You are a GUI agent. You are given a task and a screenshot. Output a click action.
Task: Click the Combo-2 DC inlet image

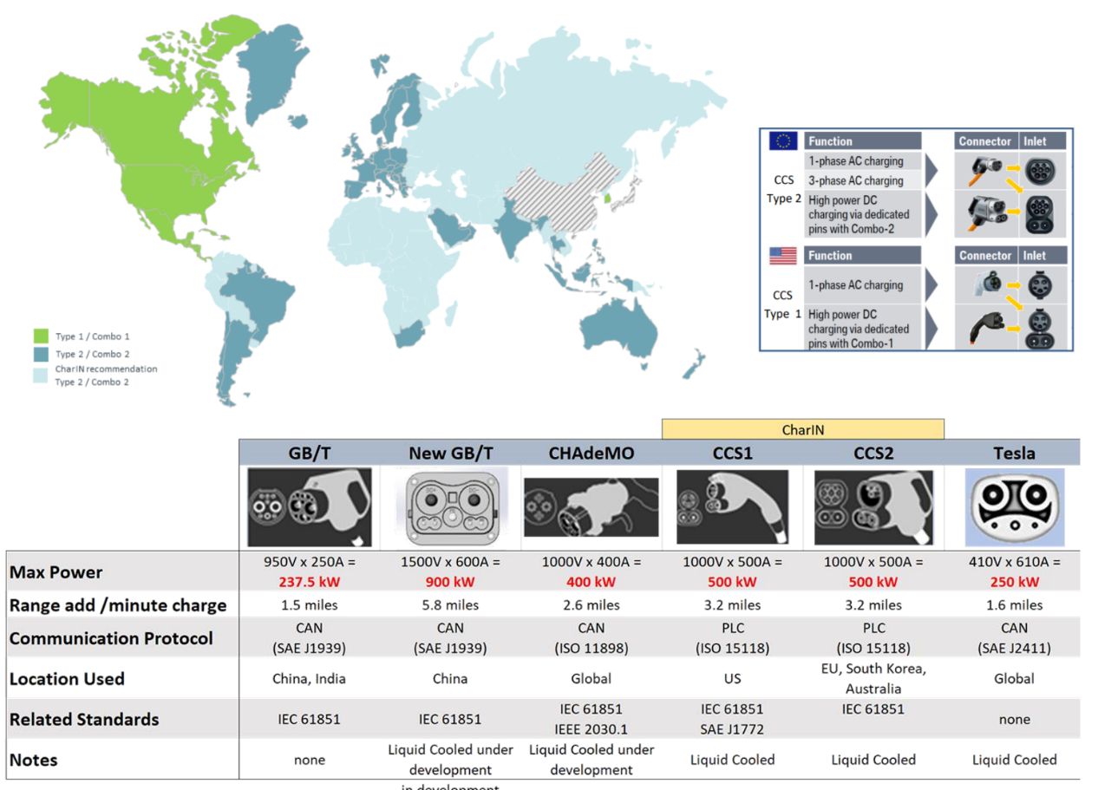click(1039, 213)
